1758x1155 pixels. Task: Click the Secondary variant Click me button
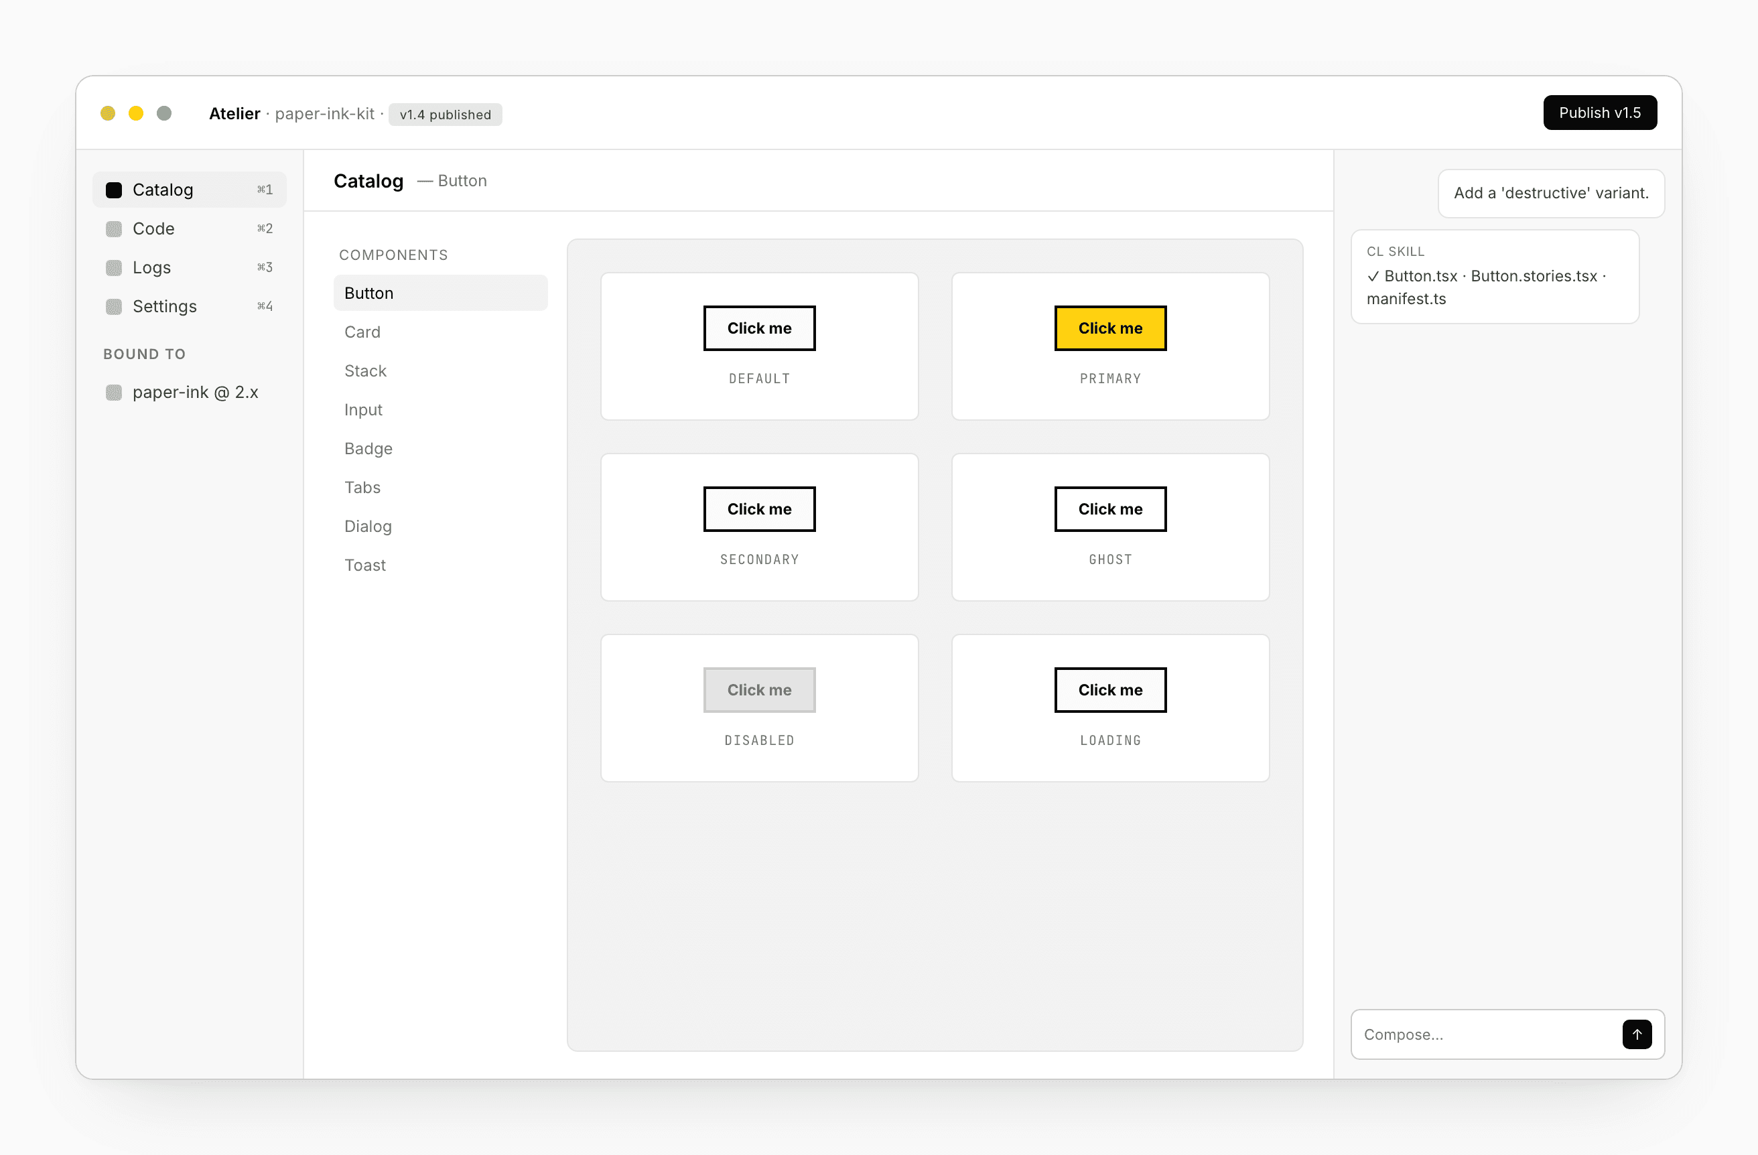pyautogui.click(x=758, y=508)
